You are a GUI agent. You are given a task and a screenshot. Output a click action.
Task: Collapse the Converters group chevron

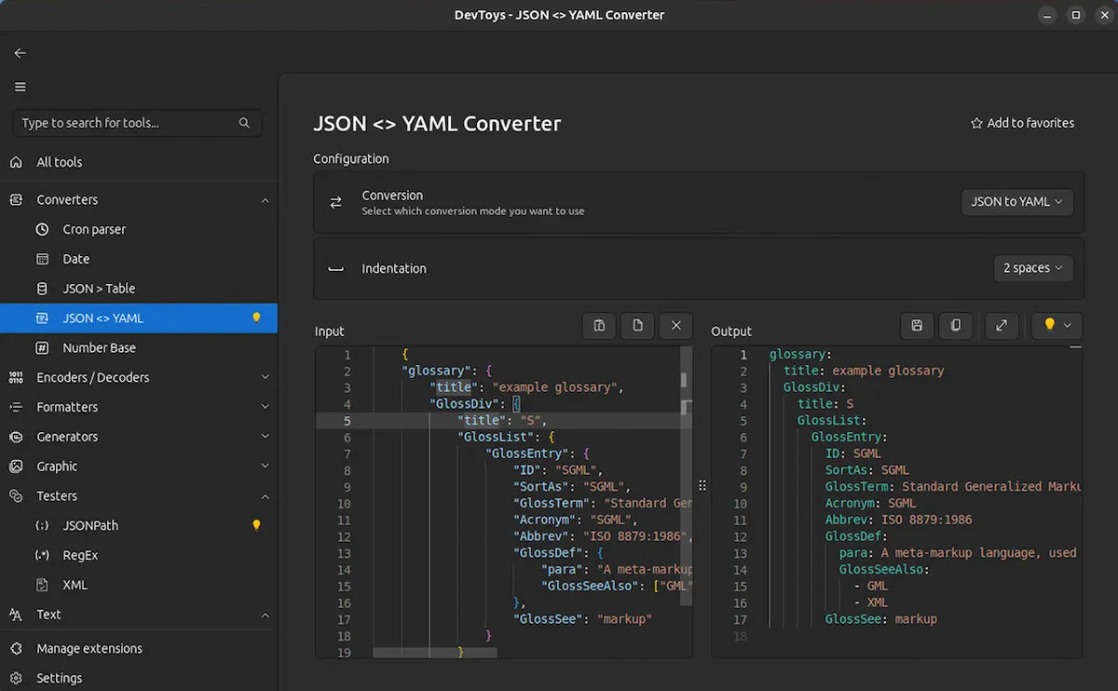[266, 200]
